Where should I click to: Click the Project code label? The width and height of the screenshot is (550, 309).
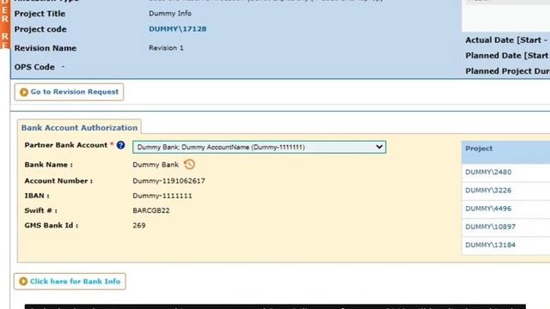coord(40,29)
